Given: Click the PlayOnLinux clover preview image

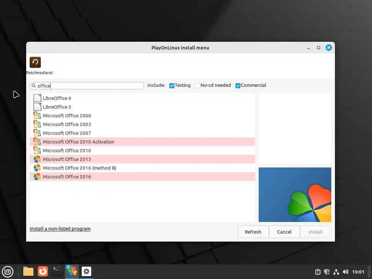Looking at the screenshot, I should pos(295,195).
